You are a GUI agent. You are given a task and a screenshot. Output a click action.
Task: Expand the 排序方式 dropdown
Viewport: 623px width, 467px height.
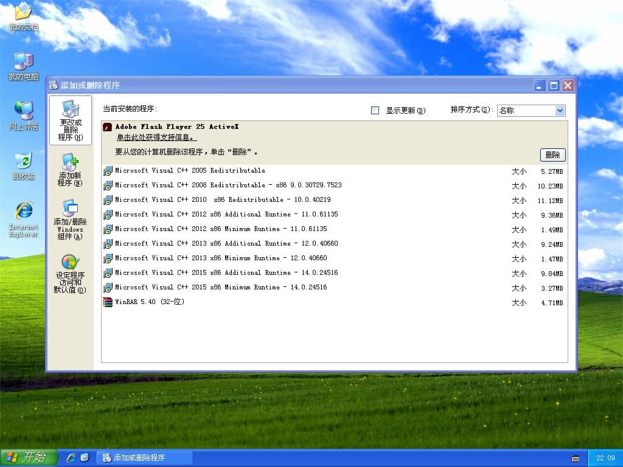tap(560, 111)
